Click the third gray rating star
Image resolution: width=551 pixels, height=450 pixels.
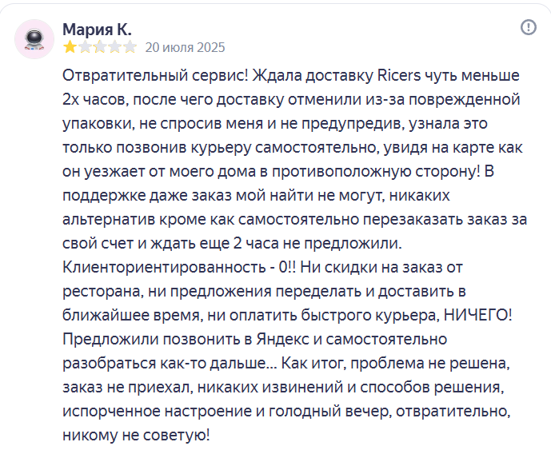[x=100, y=46]
